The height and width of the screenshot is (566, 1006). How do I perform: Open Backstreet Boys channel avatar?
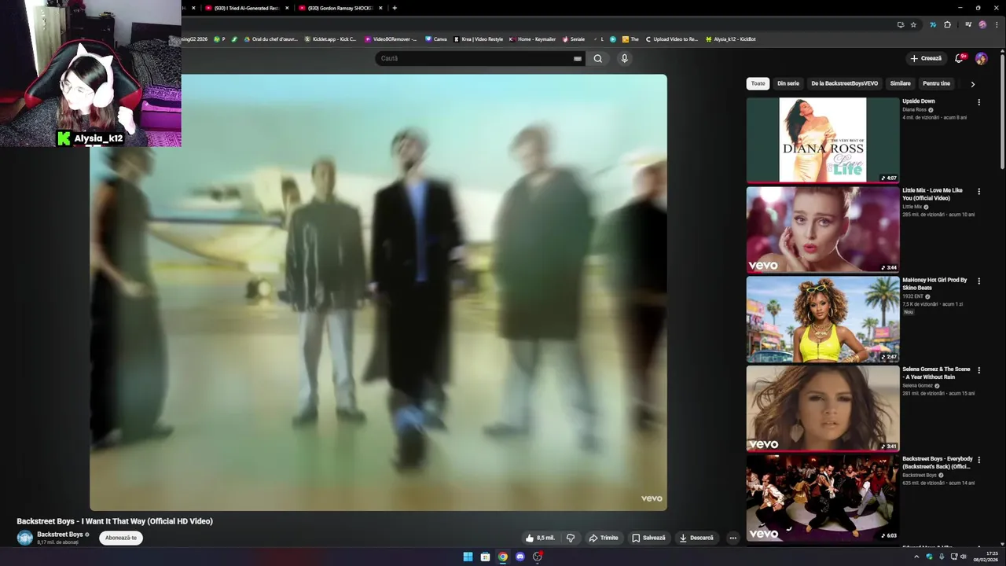click(x=25, y=538)
